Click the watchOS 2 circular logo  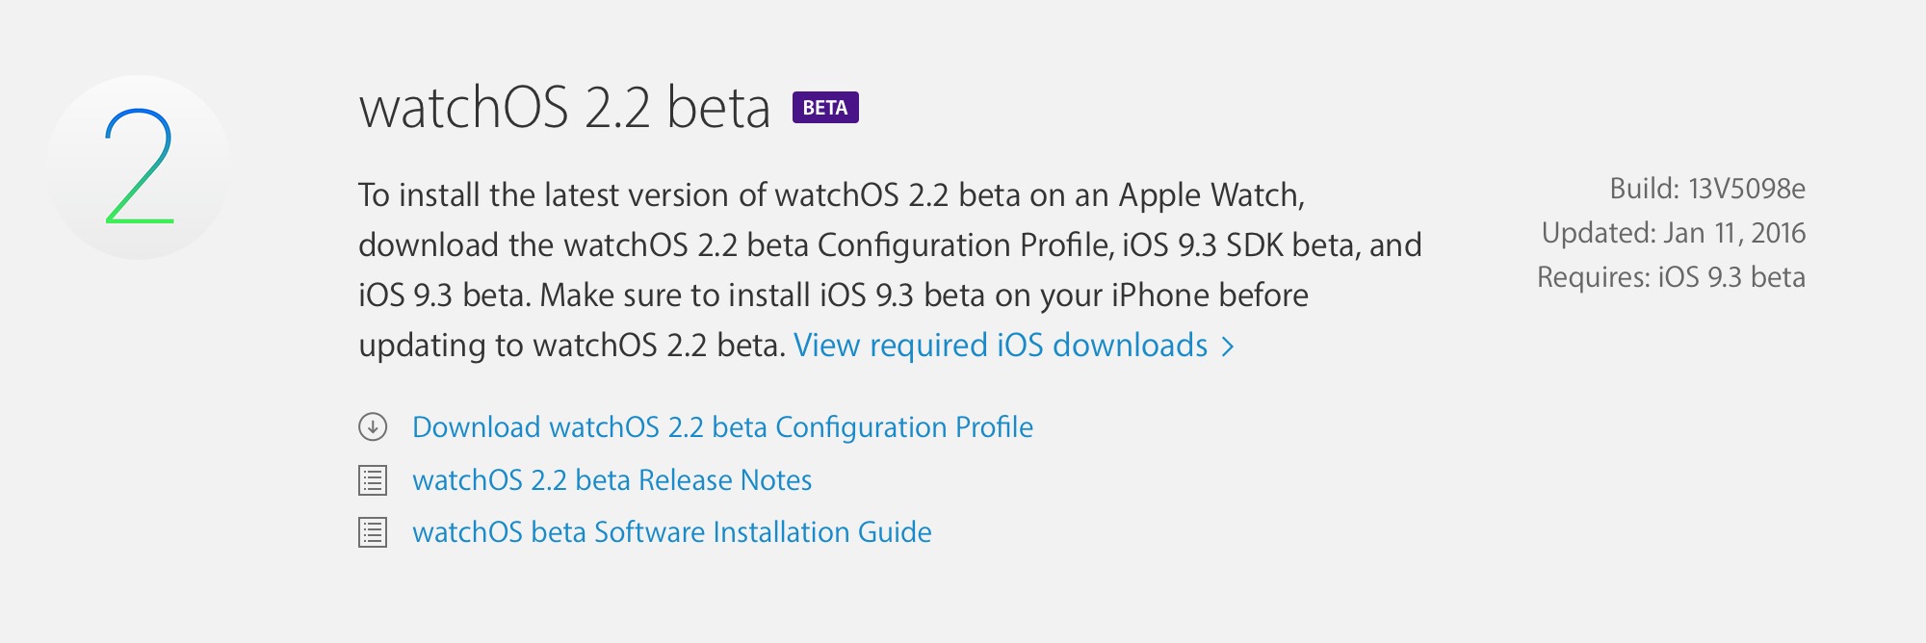[x=139, y=167]
